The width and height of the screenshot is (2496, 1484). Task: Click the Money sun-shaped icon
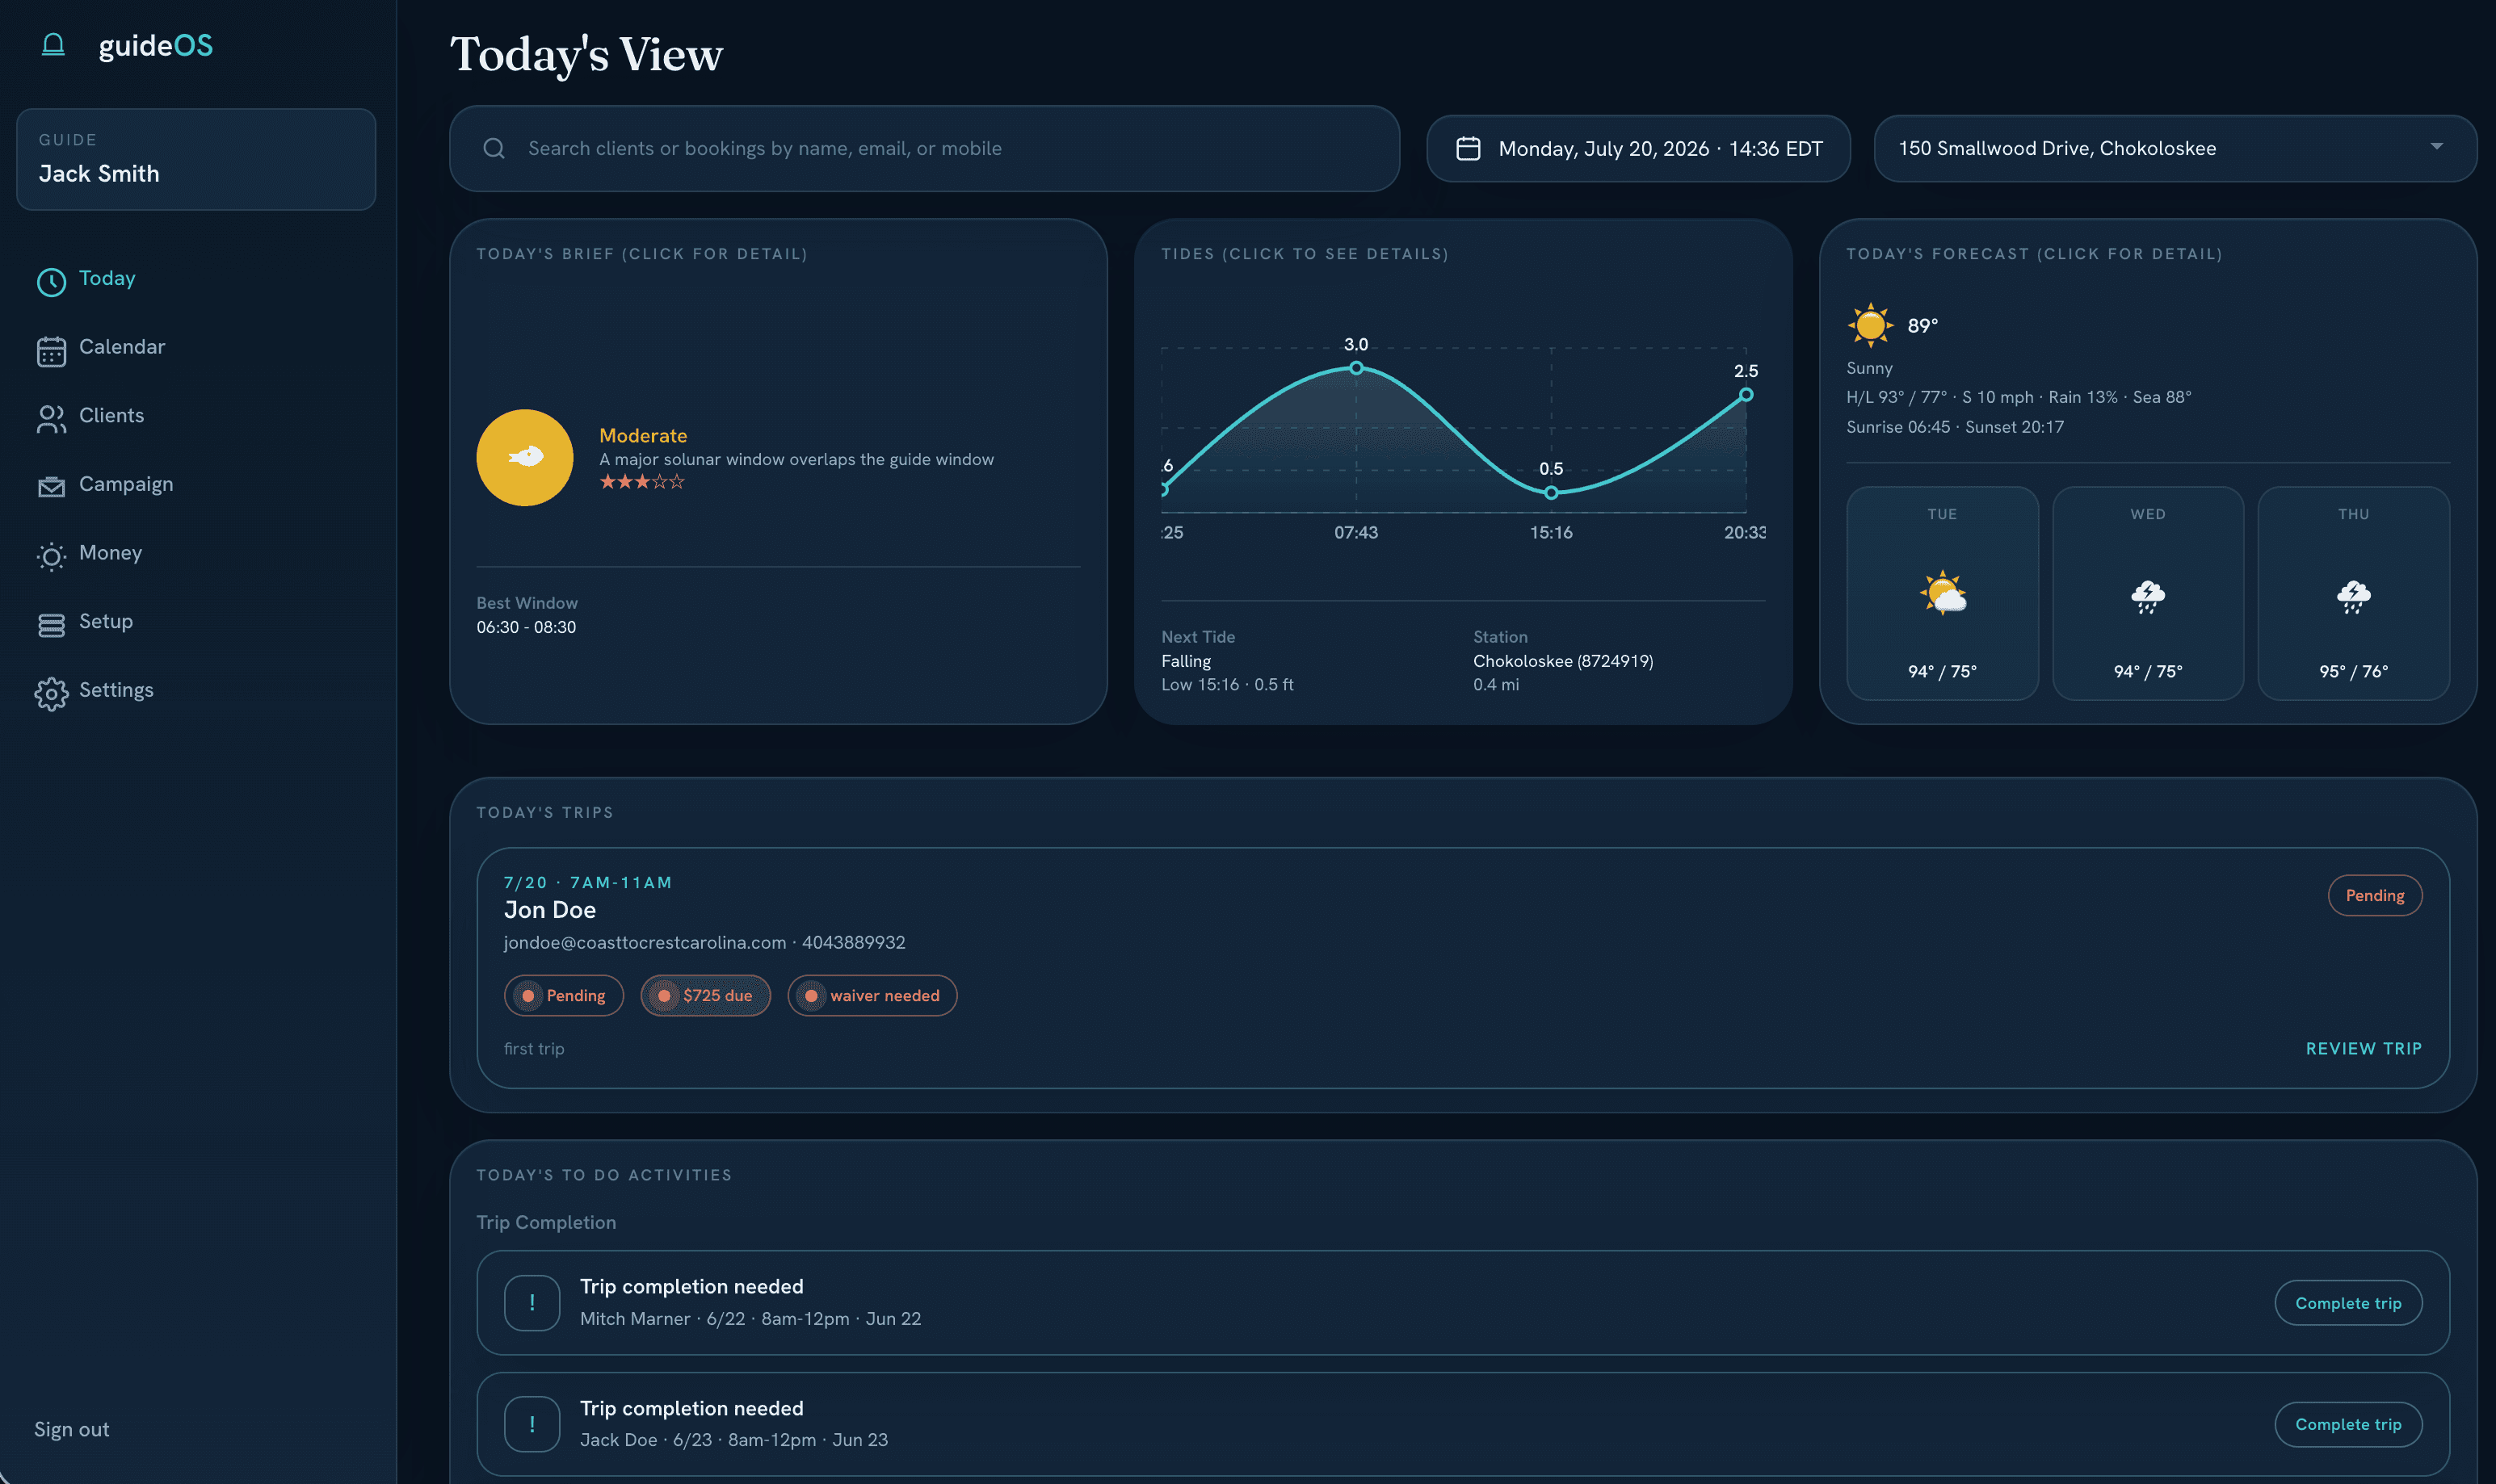click(x=51, y=556)
